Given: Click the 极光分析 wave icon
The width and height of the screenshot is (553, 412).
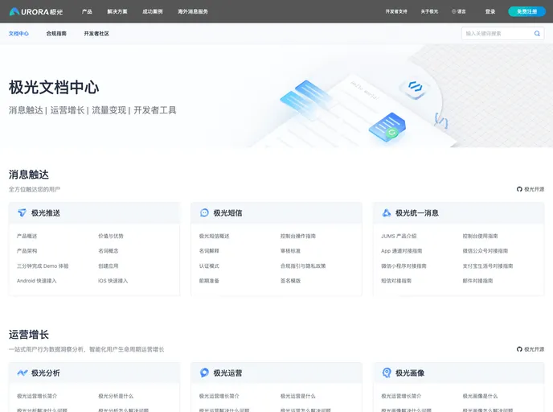Looking at the screenshot, I should [23, 373].
